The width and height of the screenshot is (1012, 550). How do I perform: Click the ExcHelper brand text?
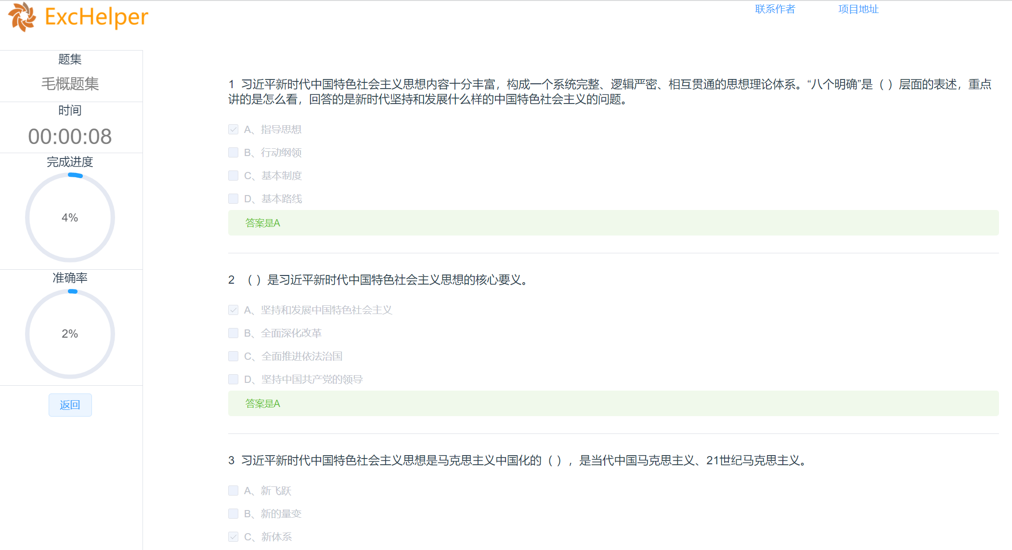[96, 17]
